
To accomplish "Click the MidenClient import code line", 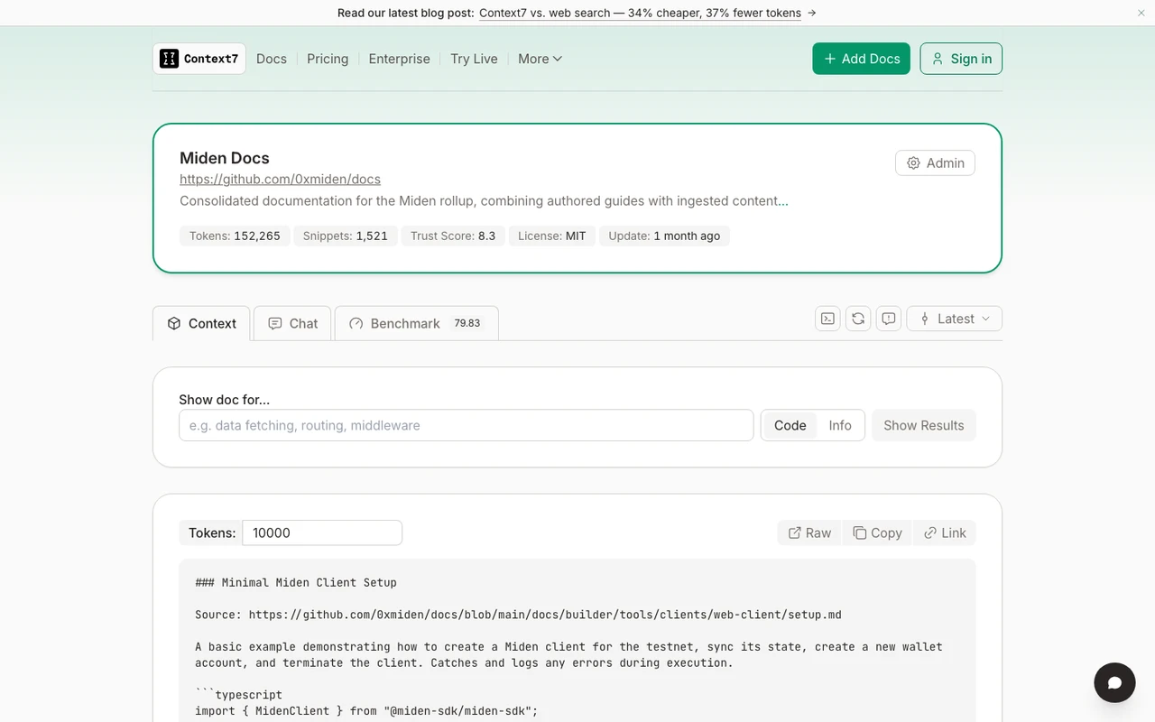I will (366, 710).
